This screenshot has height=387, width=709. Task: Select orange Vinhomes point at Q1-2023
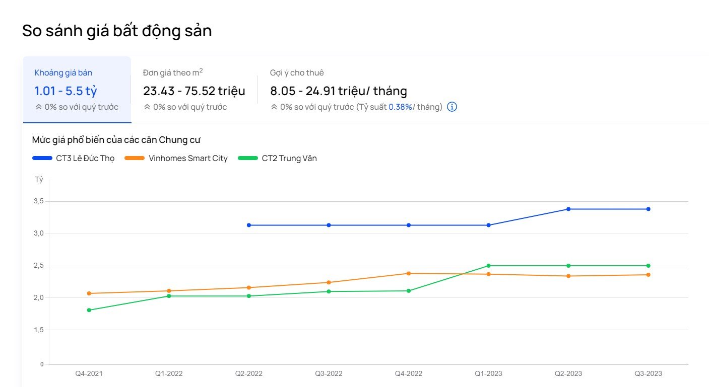click(488, 274)
